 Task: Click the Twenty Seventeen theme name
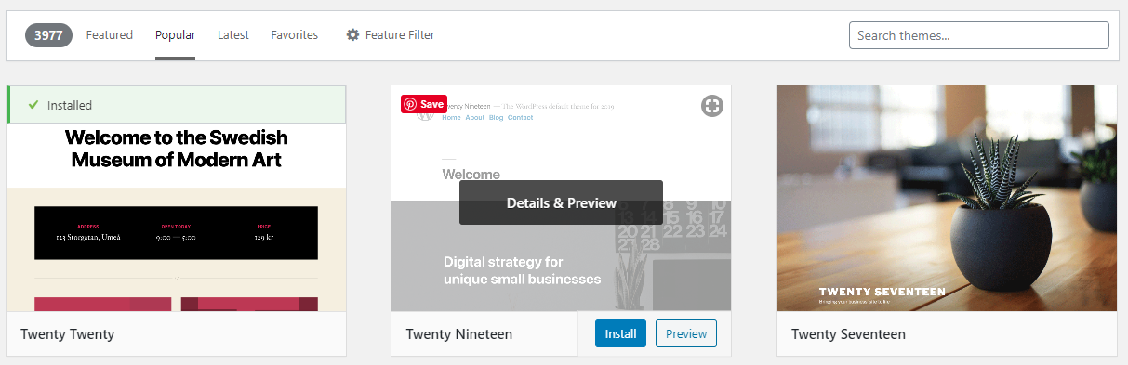[848, 334]
